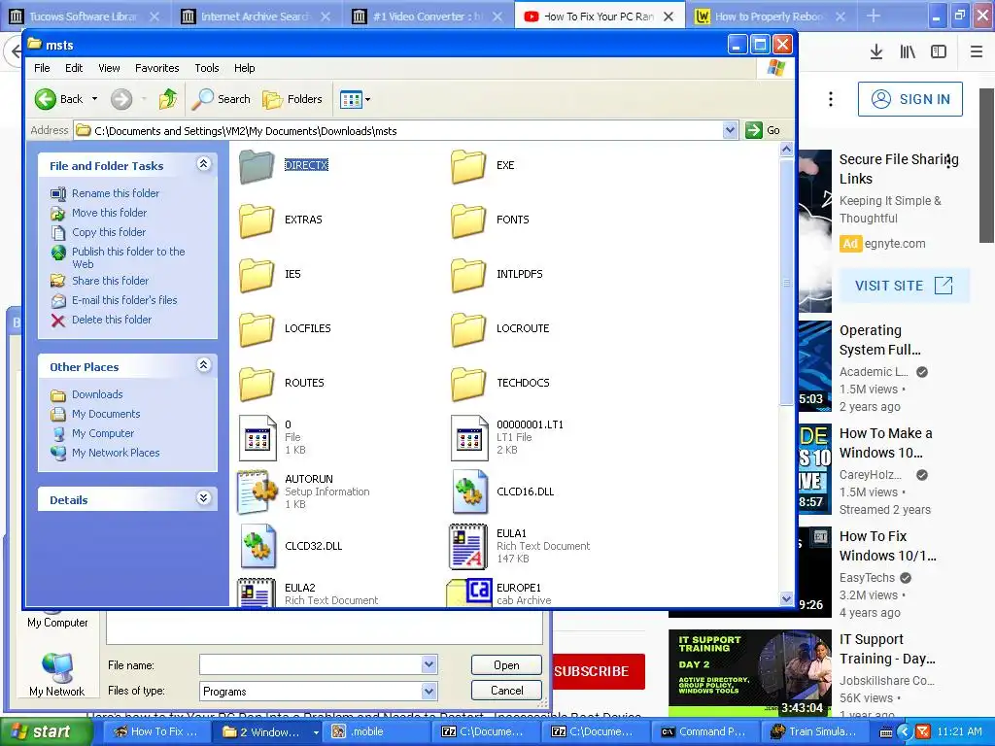Open Firefox hamburger menu
Viewport: 995px width, 746px height.
click(977, 52)
